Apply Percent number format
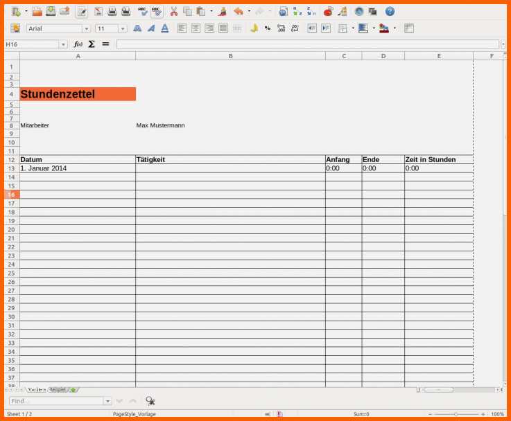Viewport: 511px width, 421px height. click(268, 28)
